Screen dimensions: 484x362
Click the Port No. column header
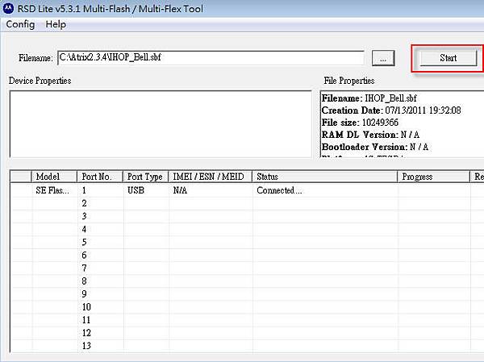[x=100, y=177]
